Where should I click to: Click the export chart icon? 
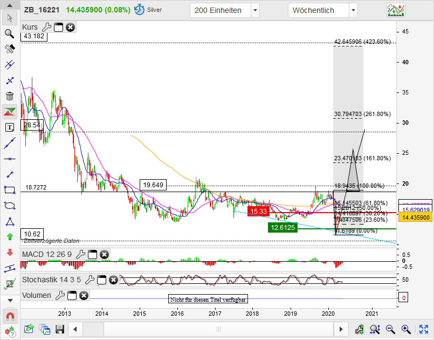29,329
